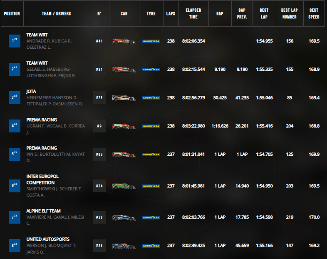
Task: Click the 6th position badge
Action: pyautogui.click(x=15, y=186)
